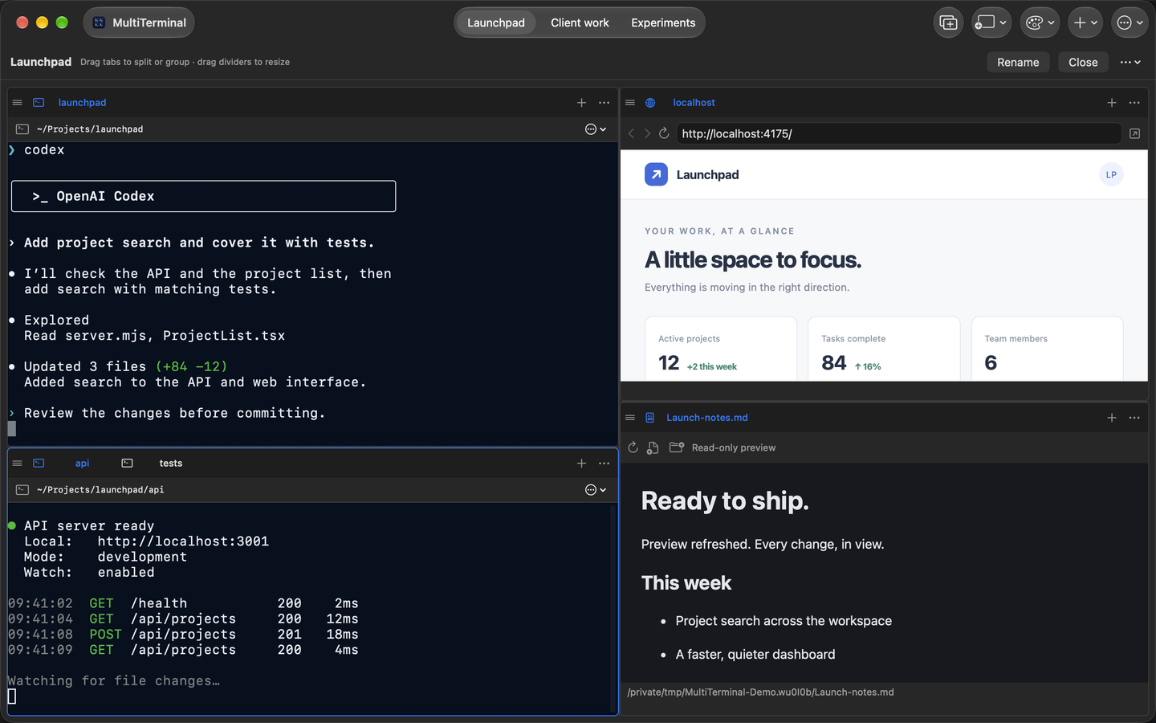The width and height of the screenshot is (1156, 723).
Task: Add a tab in the launchpad terminal pane
Action: click(581, 103)
